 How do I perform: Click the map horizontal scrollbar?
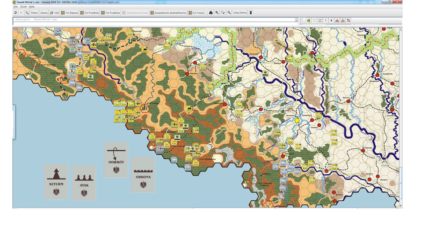coord(206,208)
